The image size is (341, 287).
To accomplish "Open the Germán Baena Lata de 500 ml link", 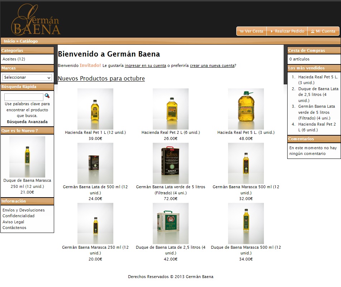I will point(95,190).
